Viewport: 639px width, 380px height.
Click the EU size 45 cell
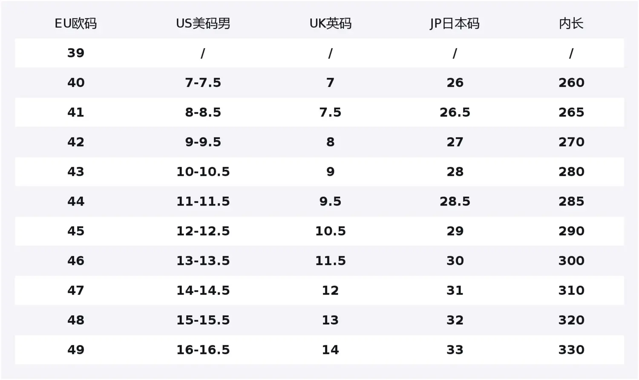point(76,231)
